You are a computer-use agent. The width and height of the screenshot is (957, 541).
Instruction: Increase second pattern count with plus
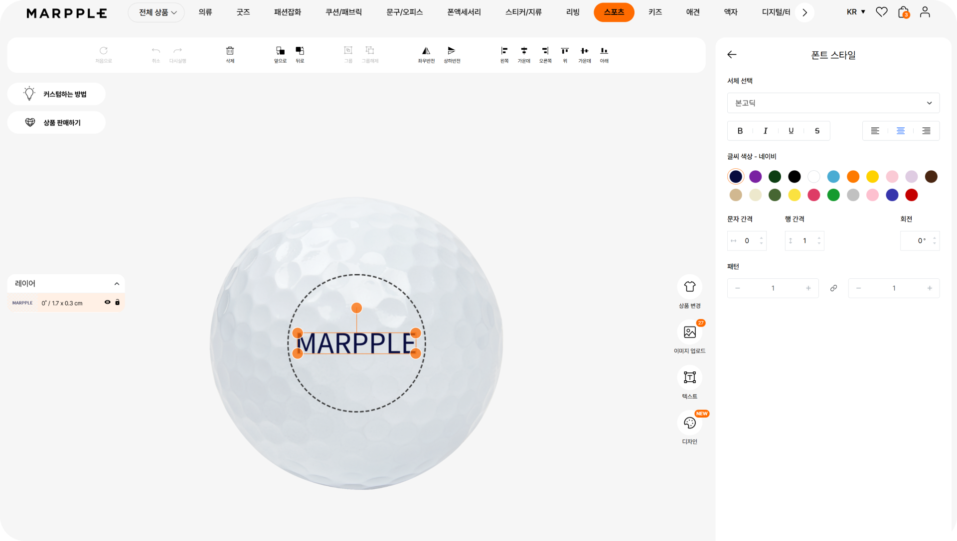(930, 288)
